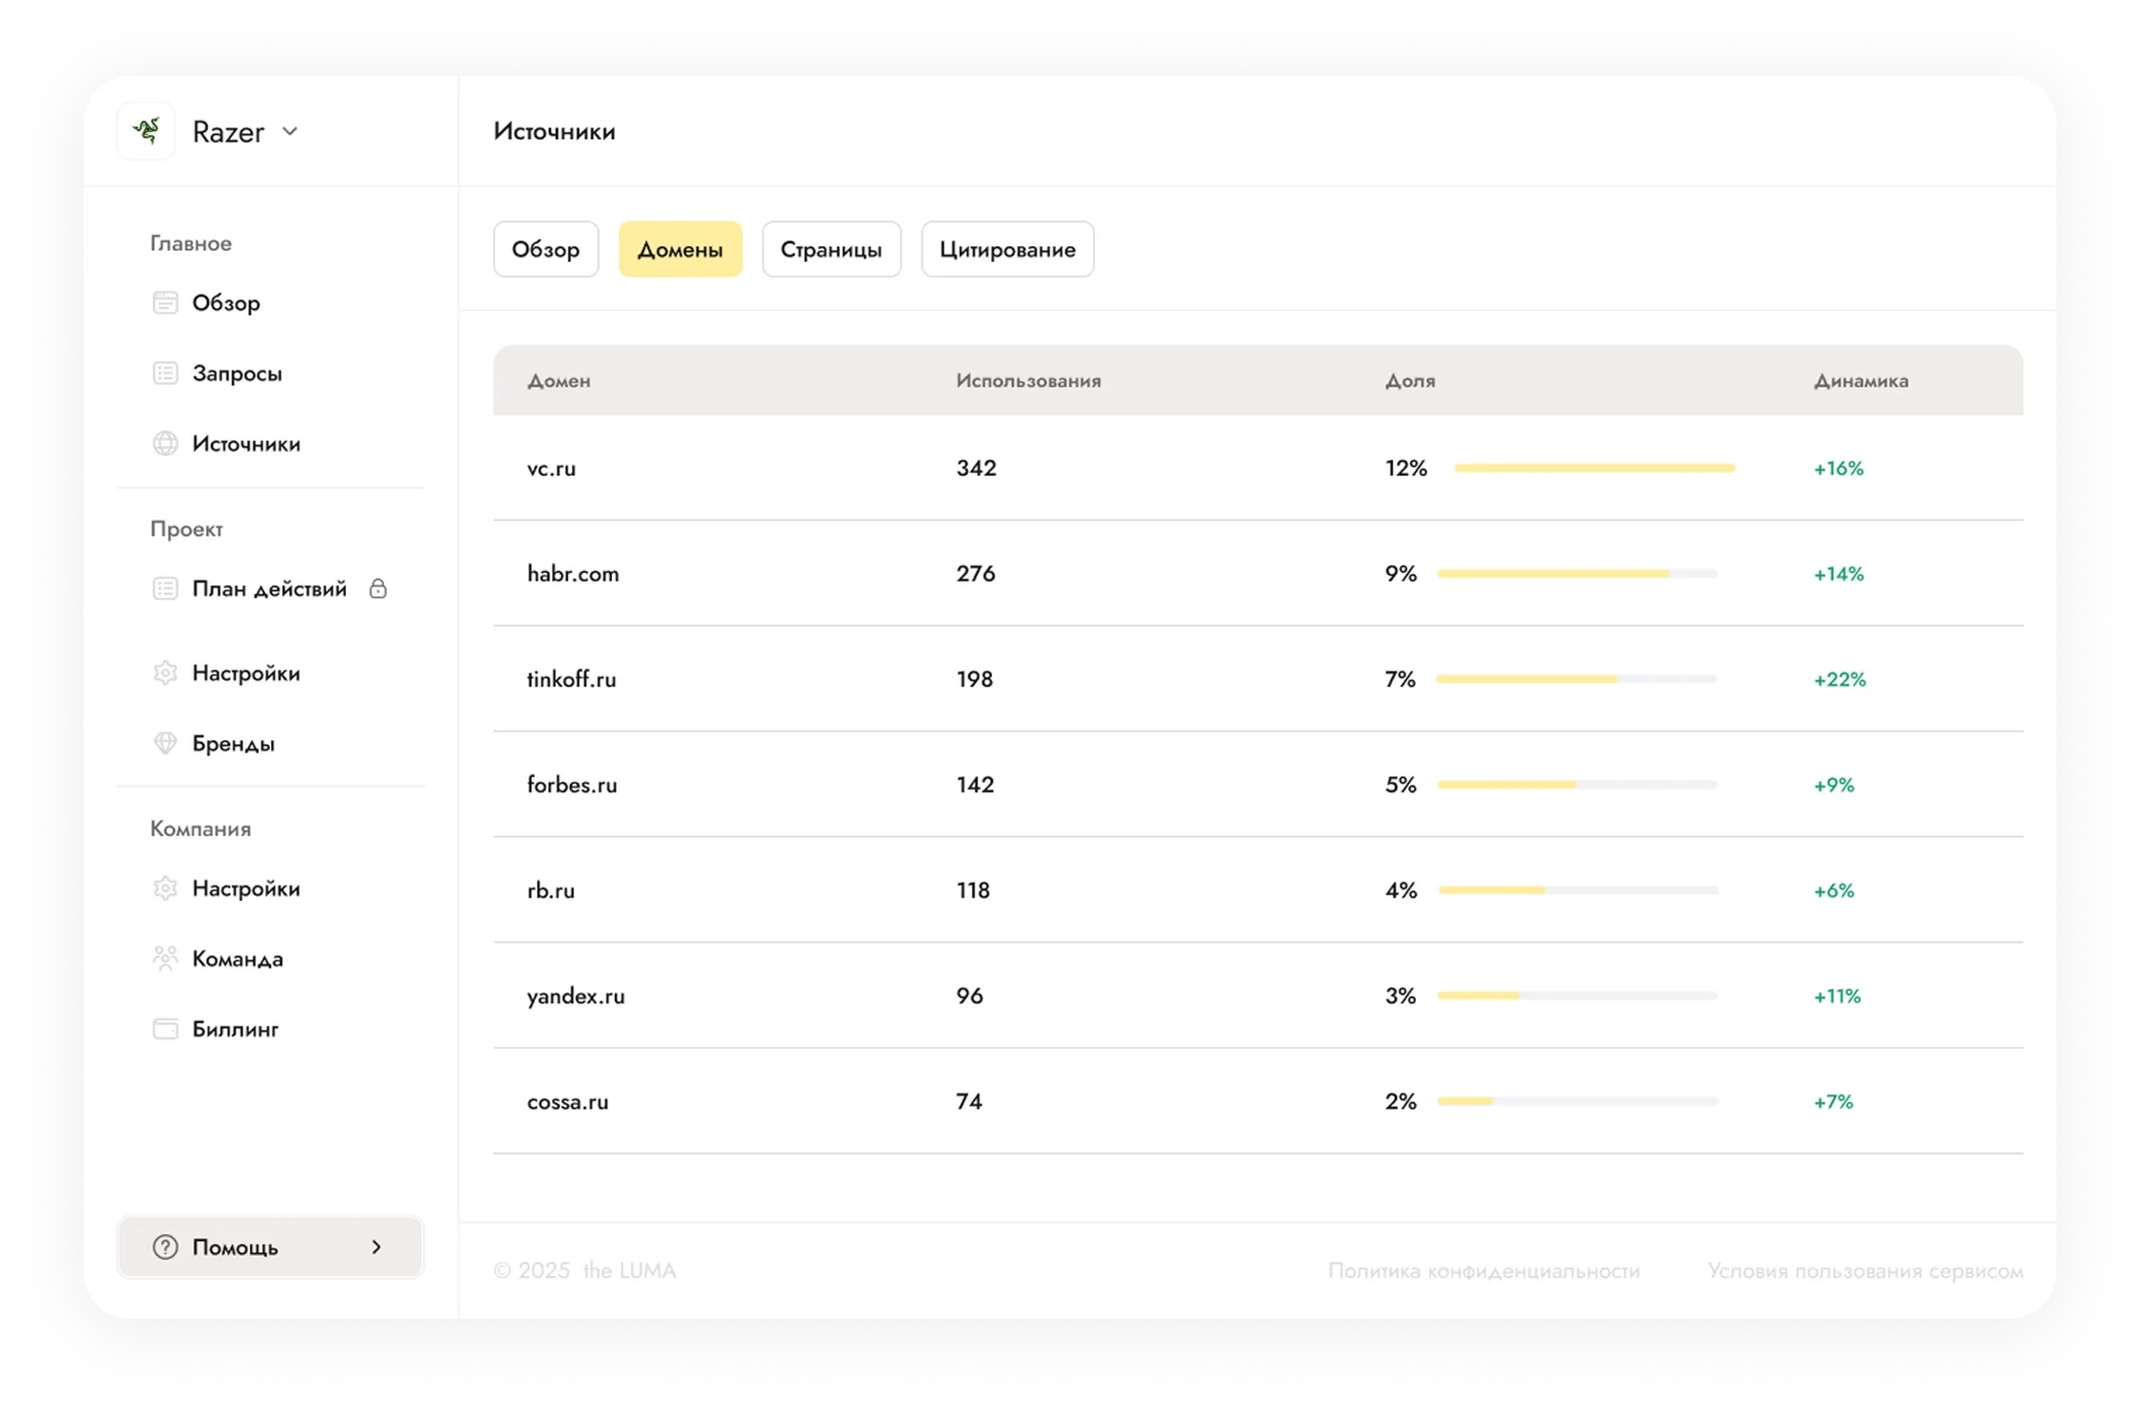Click the Помощь question mark icon
Viewport: 2140px width, 1410px height.
pyautogui.click(x=165, y=1247)
